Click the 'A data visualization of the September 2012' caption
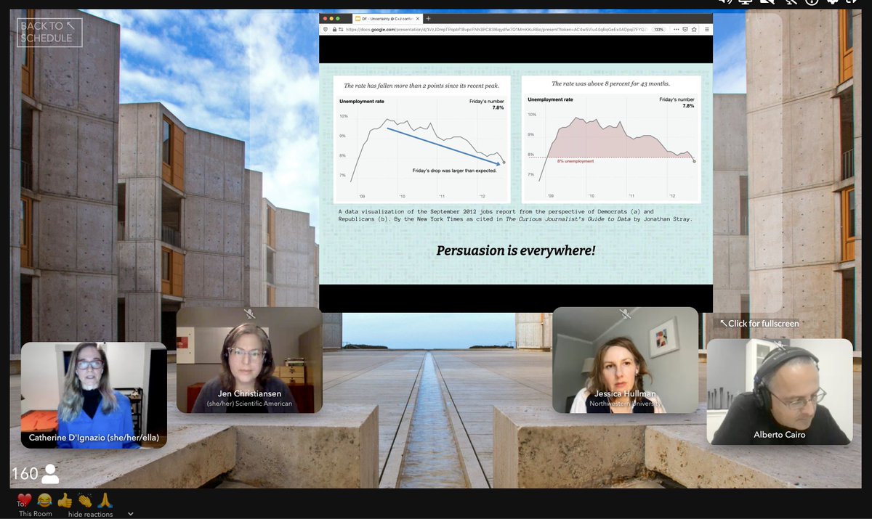The image size is (872, 519). (514, 215)
